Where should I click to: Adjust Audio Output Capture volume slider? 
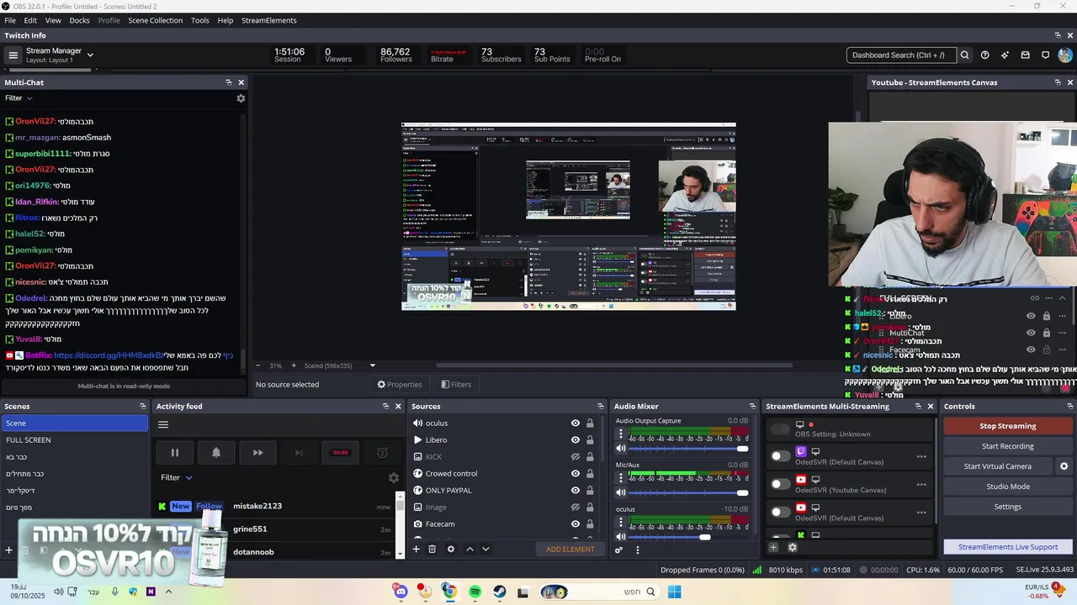(688, 449)
